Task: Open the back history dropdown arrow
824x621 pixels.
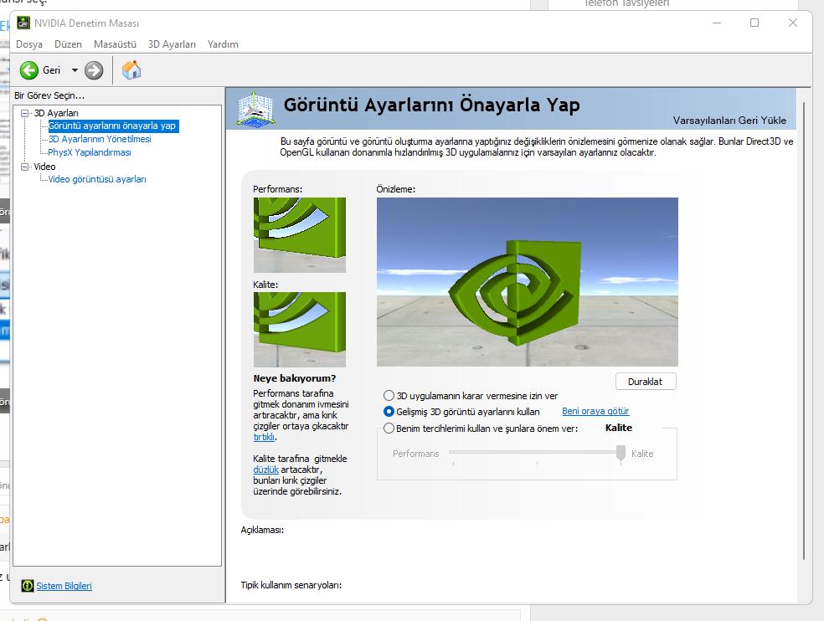Action: click(x=75, y=70)
